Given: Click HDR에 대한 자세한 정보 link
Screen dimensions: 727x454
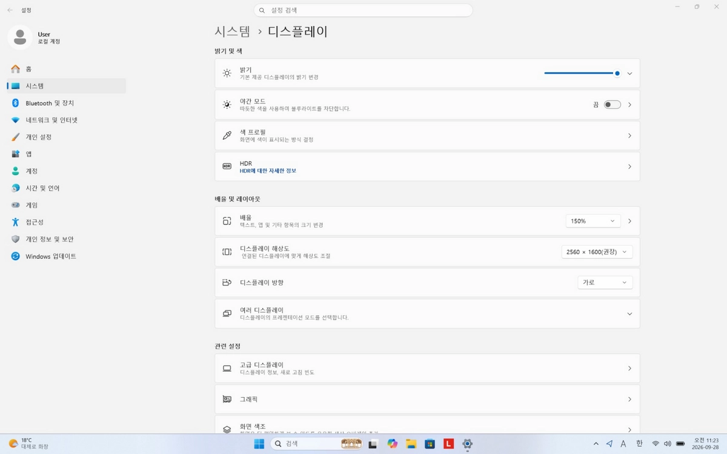Looking at the screenshot, I should pos(268,171).
